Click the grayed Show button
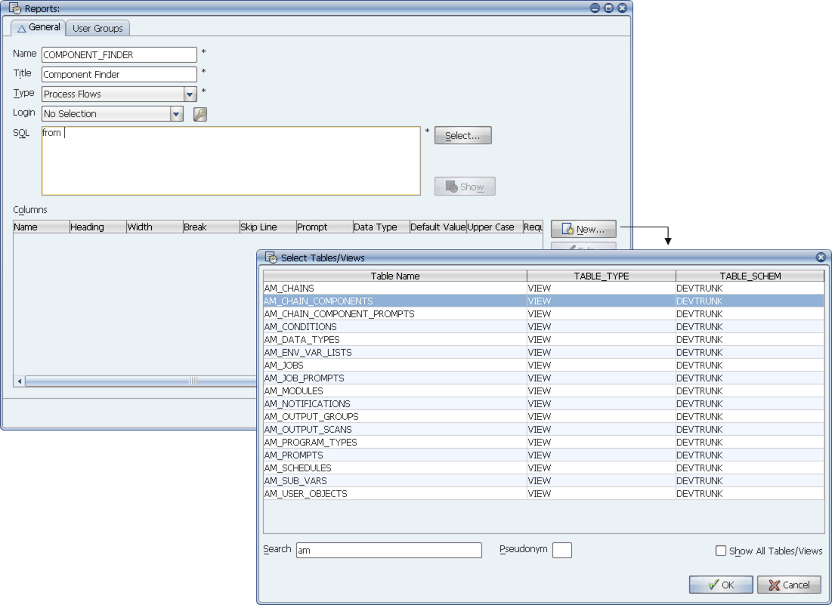832x605 pixels. pos(465,187)
